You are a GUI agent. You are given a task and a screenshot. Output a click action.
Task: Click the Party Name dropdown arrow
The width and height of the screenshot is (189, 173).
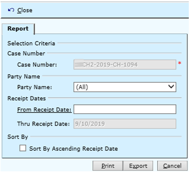click(171, 87)
